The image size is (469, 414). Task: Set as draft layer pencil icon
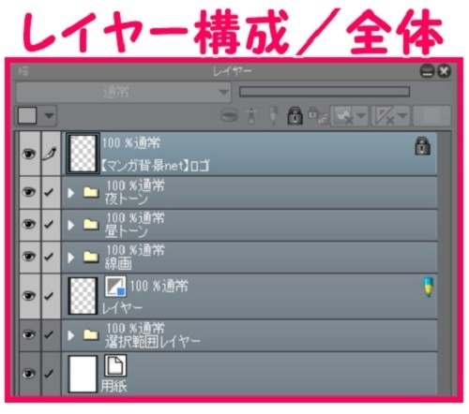(274, 115)
